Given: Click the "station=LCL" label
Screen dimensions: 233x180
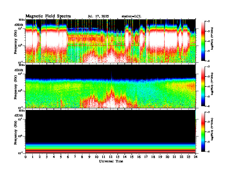Looking at the screenshot, I should [132, 16].
